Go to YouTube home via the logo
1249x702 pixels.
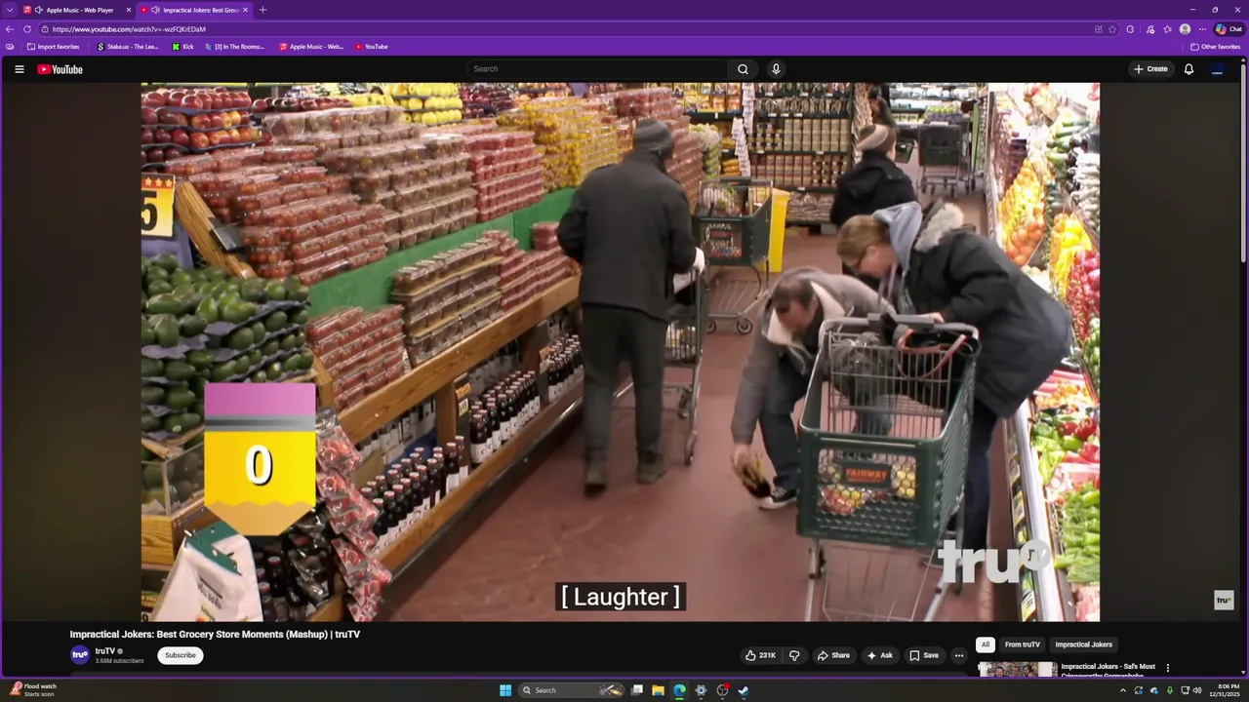click(60, 69)
